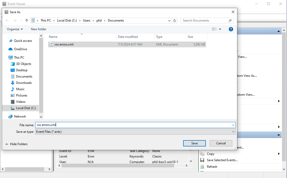The image size is (287, 178).
Task: Click Local Disk (C:) breadcrumb segment
Action: click(x=67, y=21)
